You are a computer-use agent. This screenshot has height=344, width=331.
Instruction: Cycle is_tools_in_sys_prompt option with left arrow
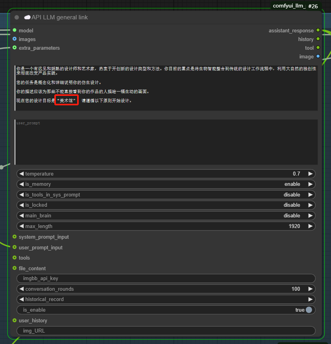coord(21,195)
